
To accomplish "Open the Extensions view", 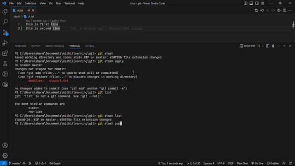I will point(5,53).
